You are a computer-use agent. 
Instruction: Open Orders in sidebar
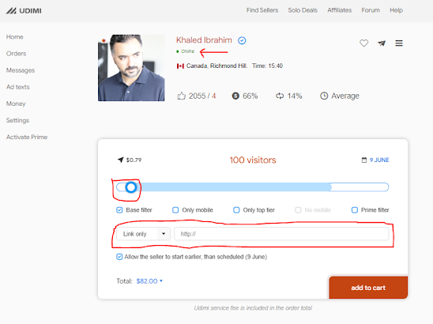click(16, 54)
